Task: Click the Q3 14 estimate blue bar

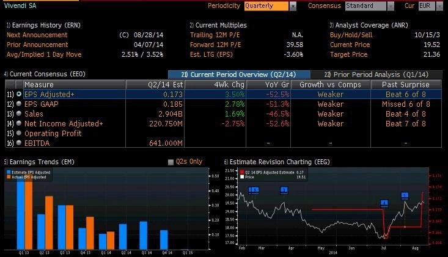Action: point(144,235)
